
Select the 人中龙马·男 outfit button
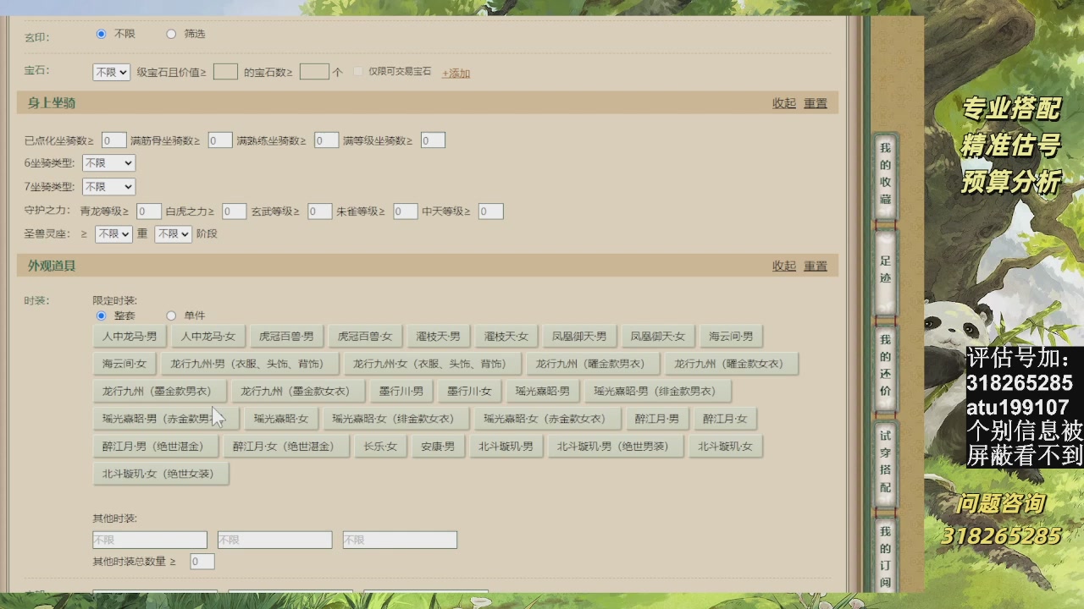pyautogui.click(x=130, y=337)
